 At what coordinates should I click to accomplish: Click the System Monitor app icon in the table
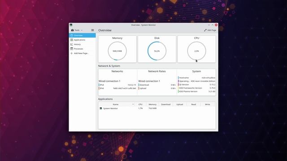point(100,108)
